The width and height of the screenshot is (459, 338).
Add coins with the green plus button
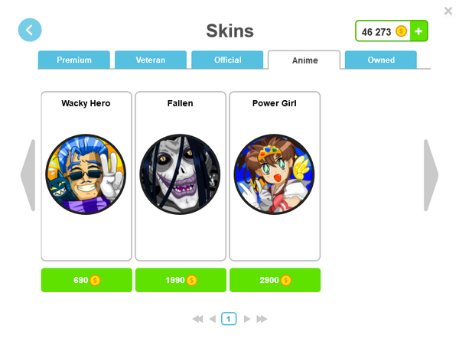pyautogui.click(x=419, y=31)
